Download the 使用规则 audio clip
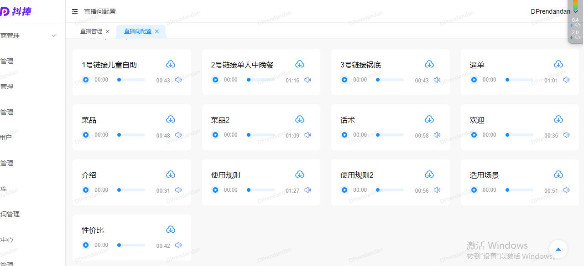 click(300, 174)
